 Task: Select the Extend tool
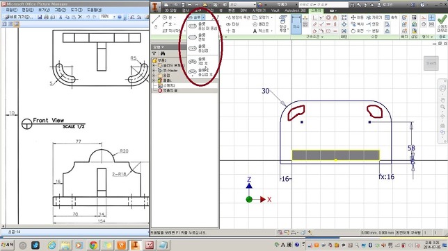(x=373, y=24)
